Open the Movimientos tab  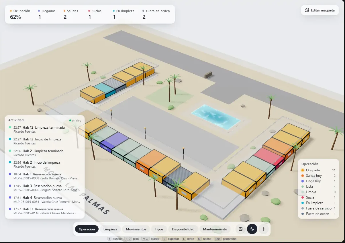136,229
